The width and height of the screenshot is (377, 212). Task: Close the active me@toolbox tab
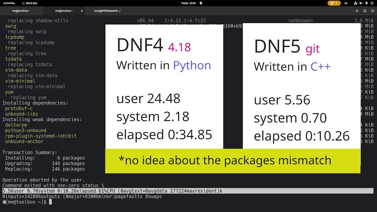[x=82, y=11]
